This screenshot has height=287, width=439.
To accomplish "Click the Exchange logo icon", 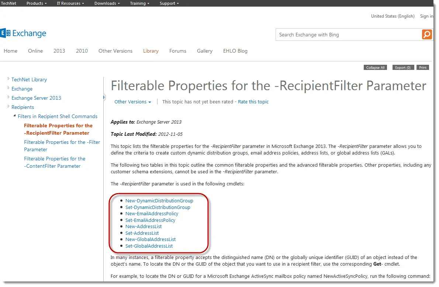I will (5, 33).
